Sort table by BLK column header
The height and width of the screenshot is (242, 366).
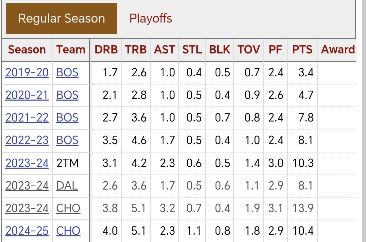click(x=219, y=49)
